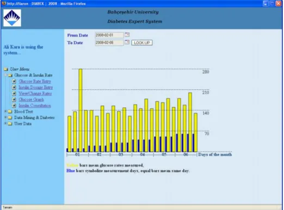Click the 'Ali Kara is using the system' text
284x210 pixels.
23,50
